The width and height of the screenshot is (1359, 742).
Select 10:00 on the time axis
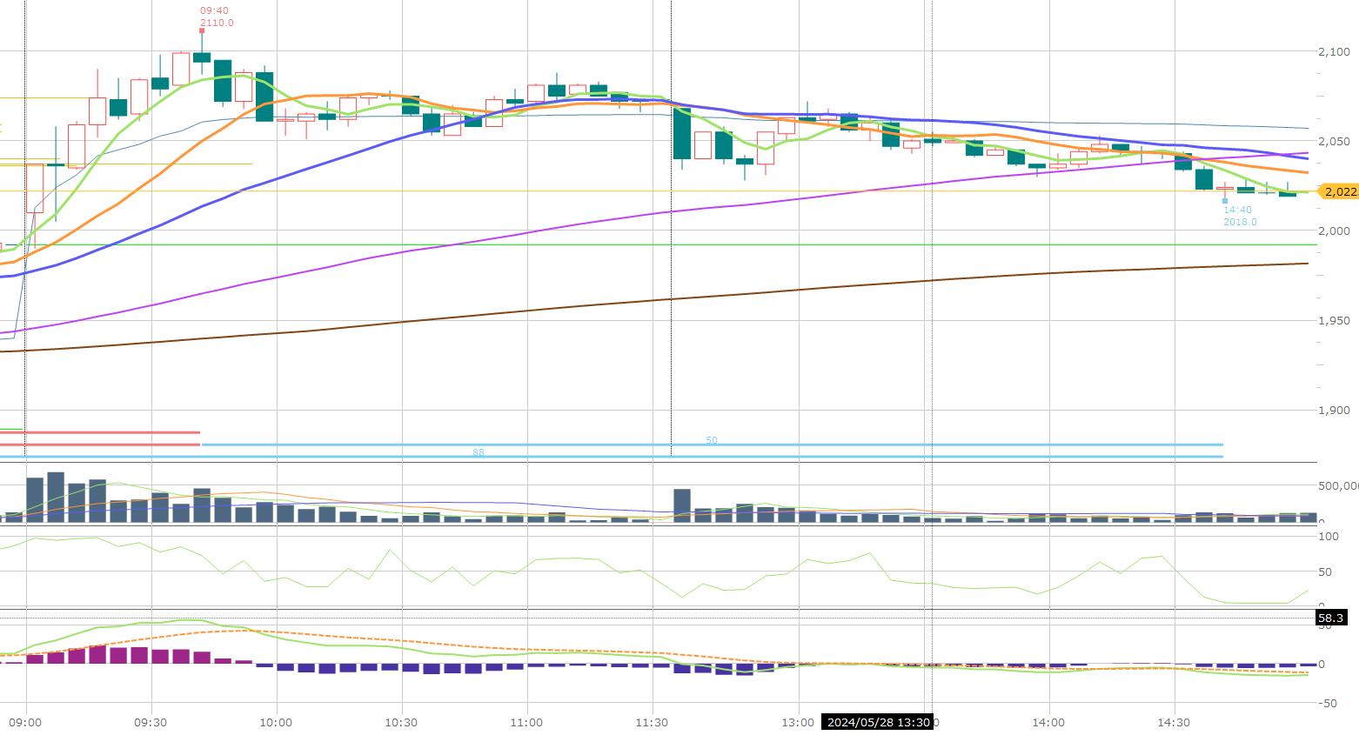click(276, 722)
